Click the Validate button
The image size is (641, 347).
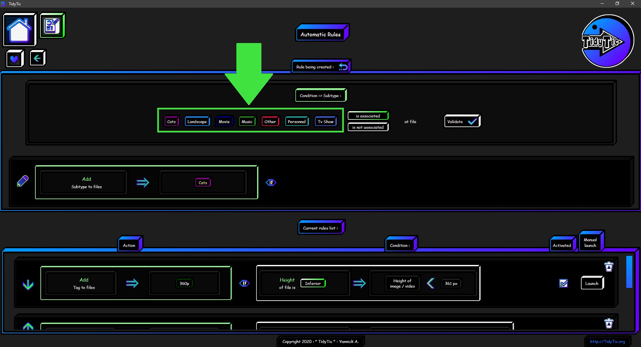[x=462, y=121]
